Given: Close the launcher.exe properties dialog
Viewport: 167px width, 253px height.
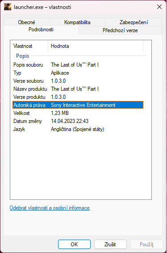Looking at the screenshot, I should (159, 7).
